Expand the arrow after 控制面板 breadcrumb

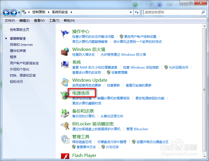[x=49, y=12]
